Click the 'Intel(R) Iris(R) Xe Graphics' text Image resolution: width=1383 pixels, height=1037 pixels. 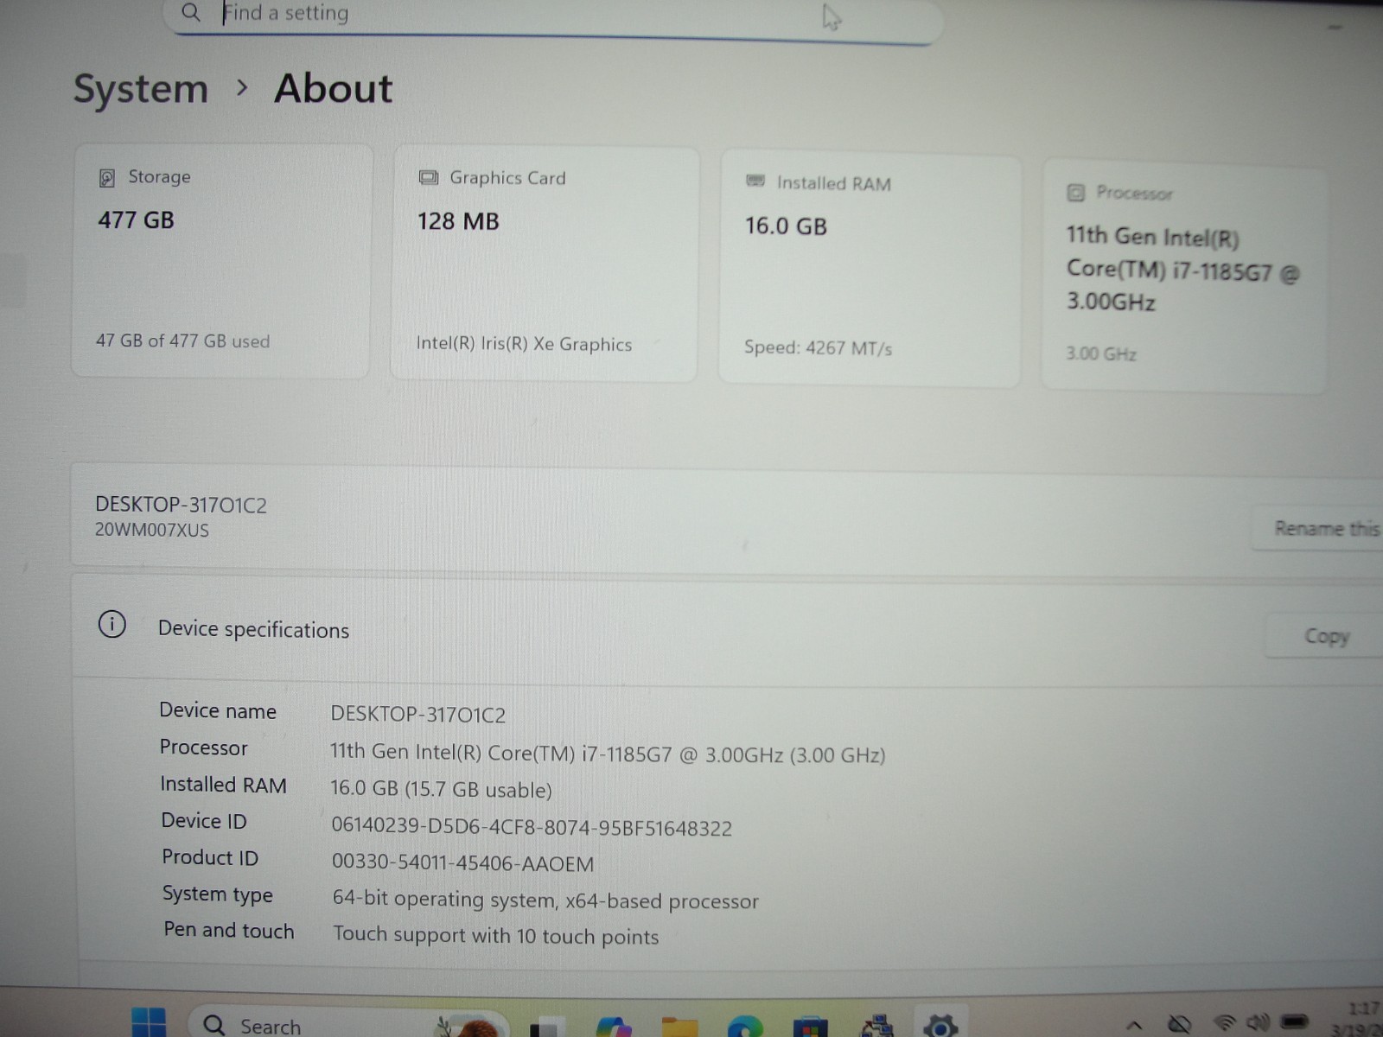coord(524,343)
